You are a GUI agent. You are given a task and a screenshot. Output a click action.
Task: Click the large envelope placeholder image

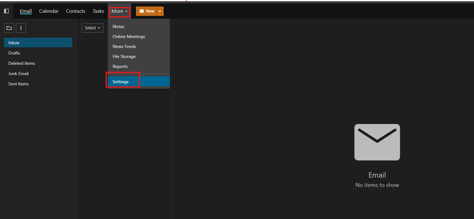point(377,142)
